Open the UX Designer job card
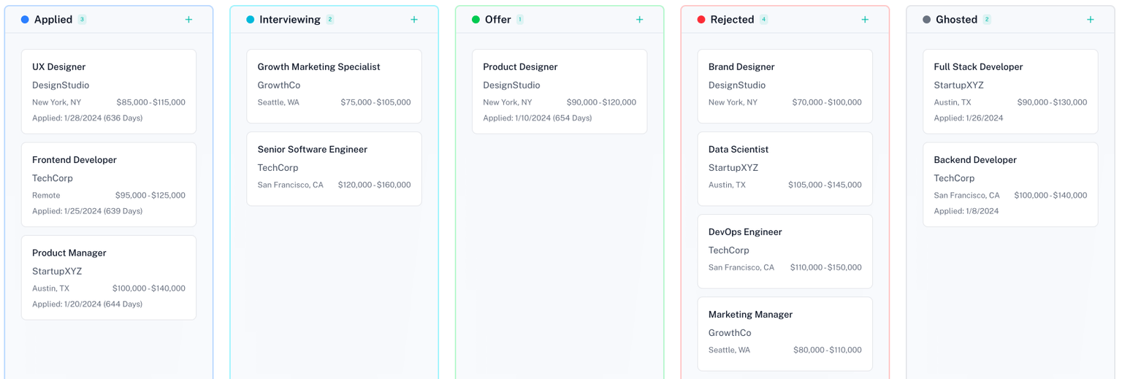Screen dimensions: 1122x379 click(108, 91)
